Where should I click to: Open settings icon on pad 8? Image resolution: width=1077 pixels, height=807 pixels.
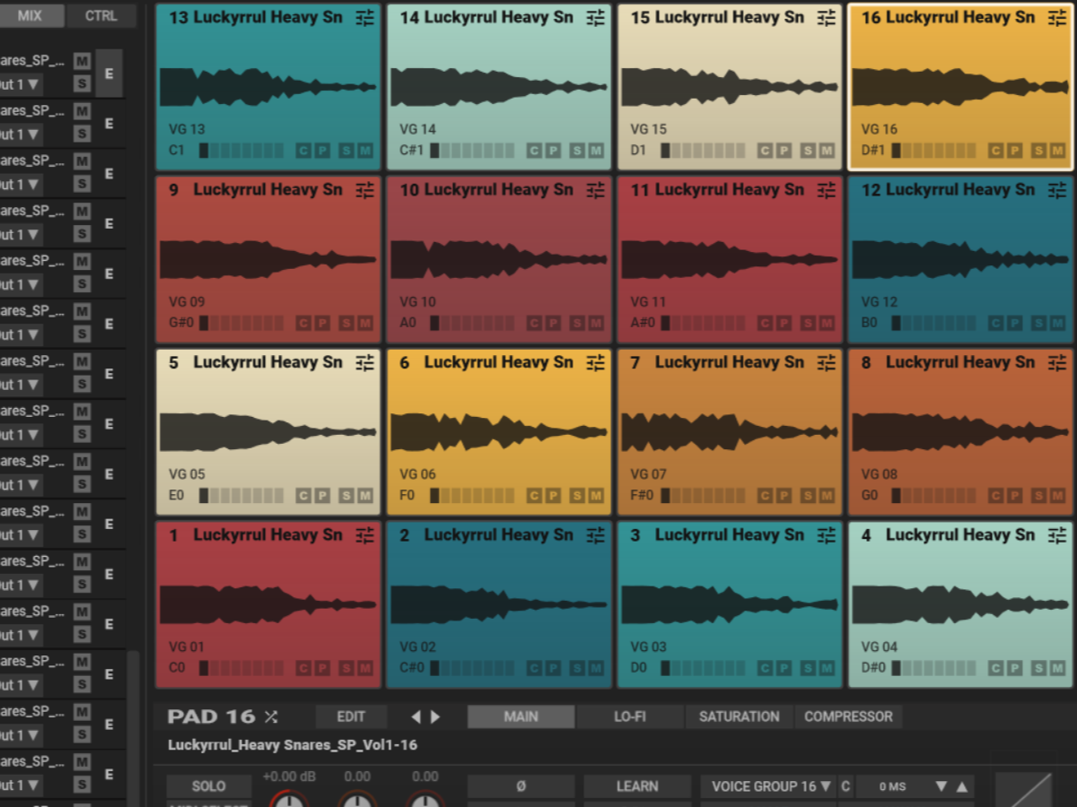[1056, 362]
